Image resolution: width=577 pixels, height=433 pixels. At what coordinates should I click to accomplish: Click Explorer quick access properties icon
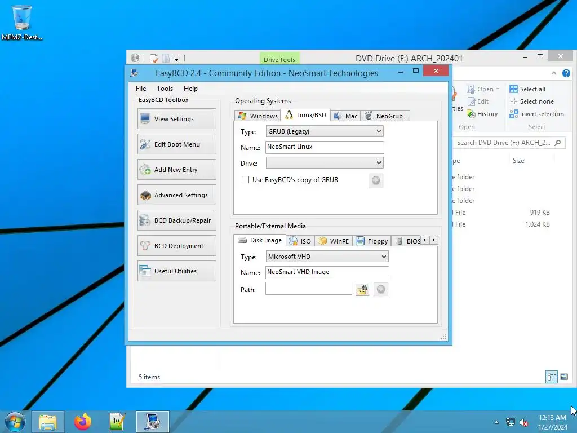pos(154,58)
